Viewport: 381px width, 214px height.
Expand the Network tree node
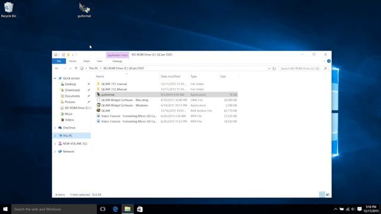(x=55, y=152)
